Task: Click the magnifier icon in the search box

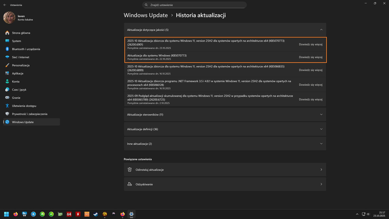Action: (x=146, y=5)
